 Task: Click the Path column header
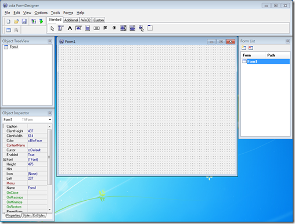278,55
